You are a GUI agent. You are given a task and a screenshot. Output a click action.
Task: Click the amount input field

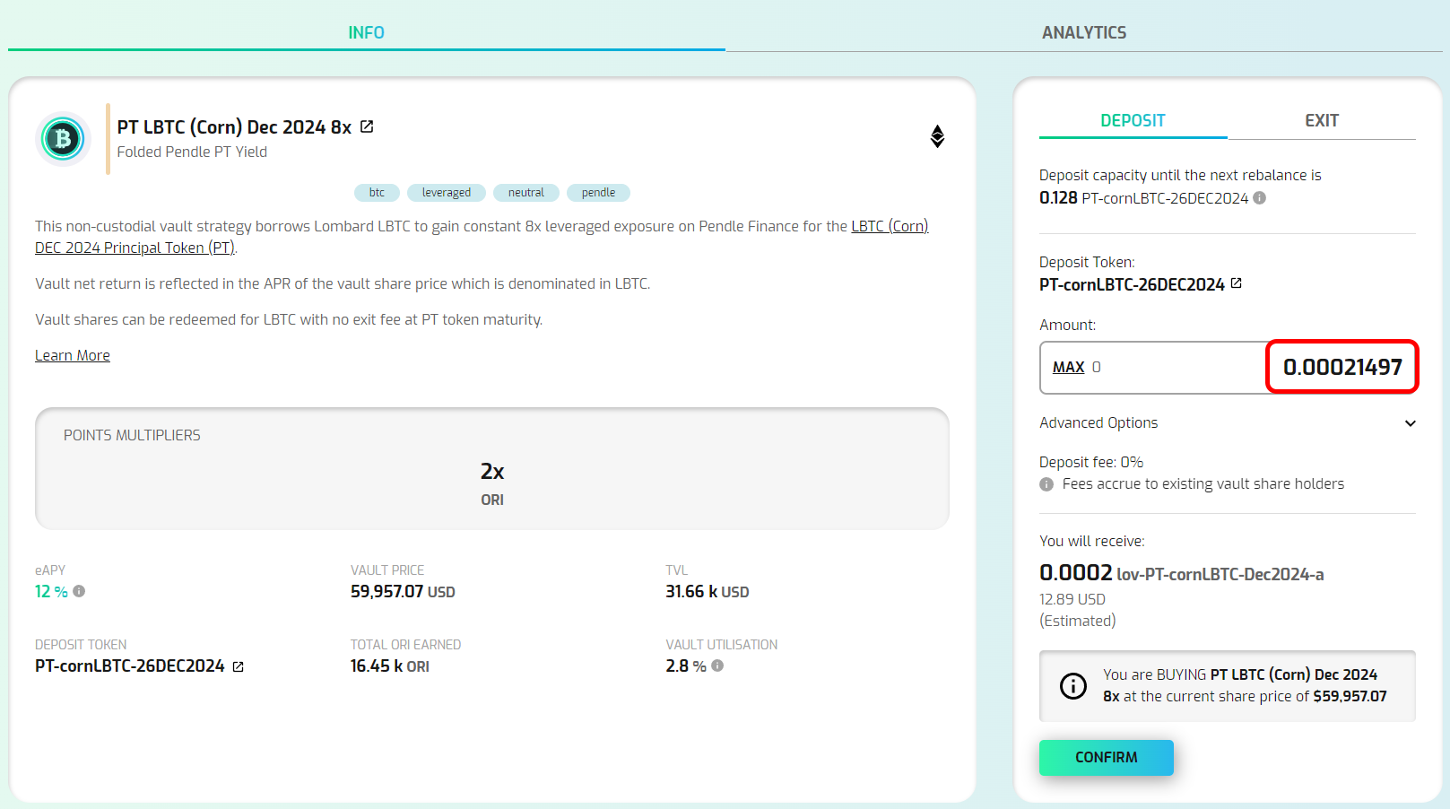point(1341,367)
